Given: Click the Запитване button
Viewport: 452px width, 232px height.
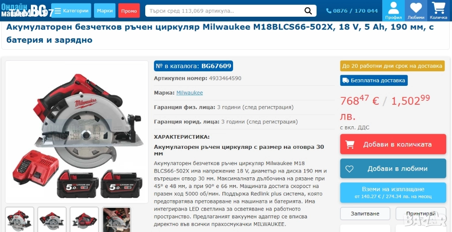Looking at the screenshot, I should tap(365, 214).
